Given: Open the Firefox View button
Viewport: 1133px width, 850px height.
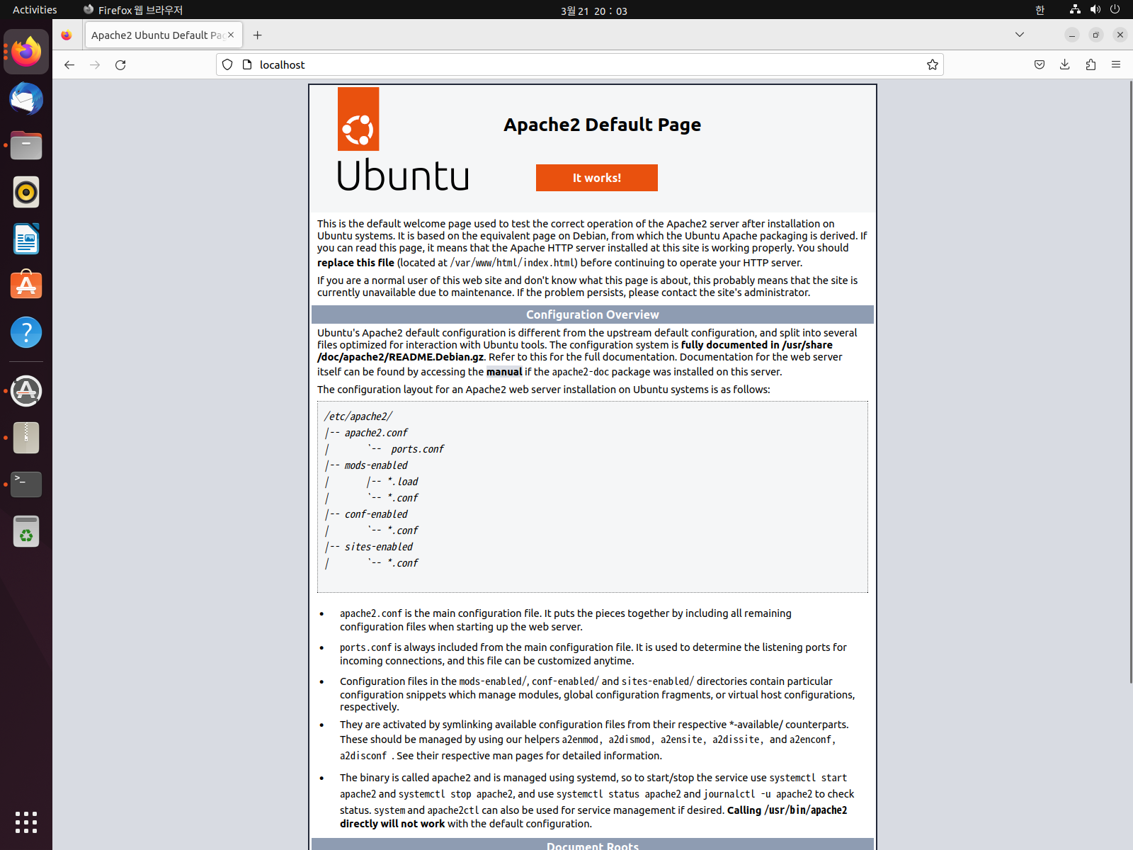Looking at the screenshot, I should point(67,35).
